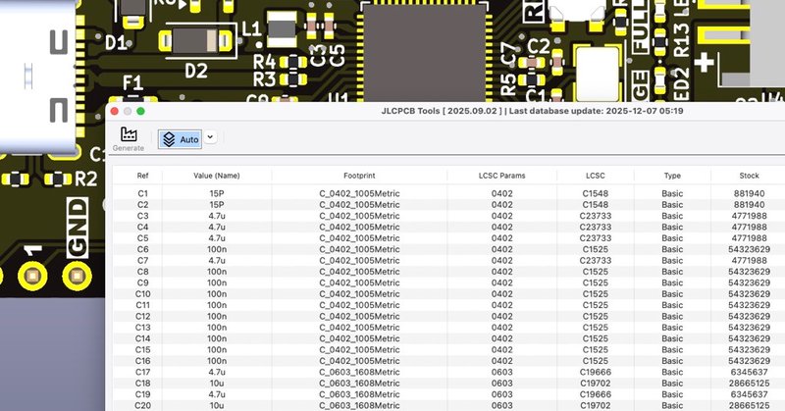The image size is (785, 411).
Task: Click inductor L1 footprint on the PCB
Action: coord(282,27)
